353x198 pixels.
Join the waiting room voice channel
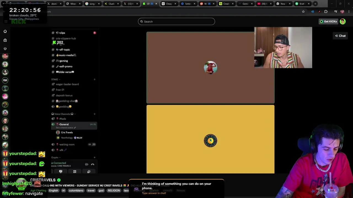pos(74,144)
